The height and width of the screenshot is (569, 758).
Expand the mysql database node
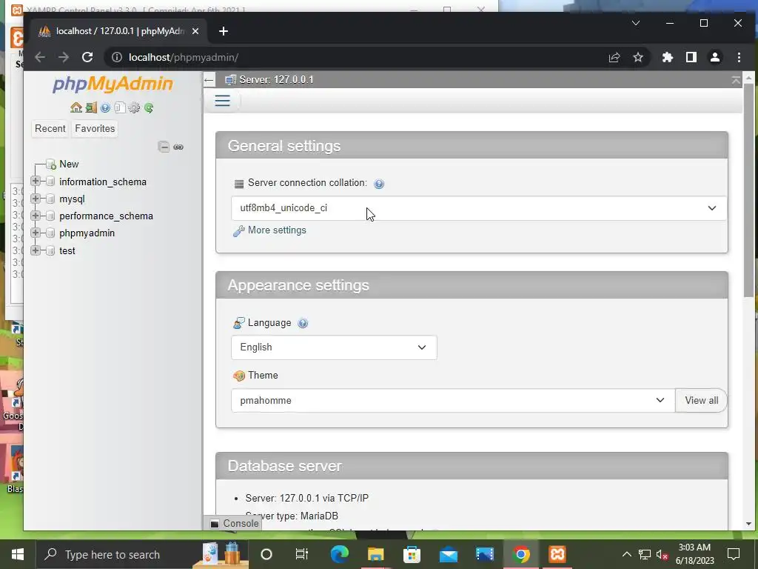point(36,199)
